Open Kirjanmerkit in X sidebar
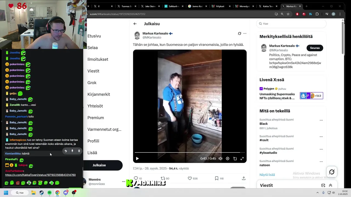This screenshot has width=351, height=197. pyautogui.click(x=99, y=94)
